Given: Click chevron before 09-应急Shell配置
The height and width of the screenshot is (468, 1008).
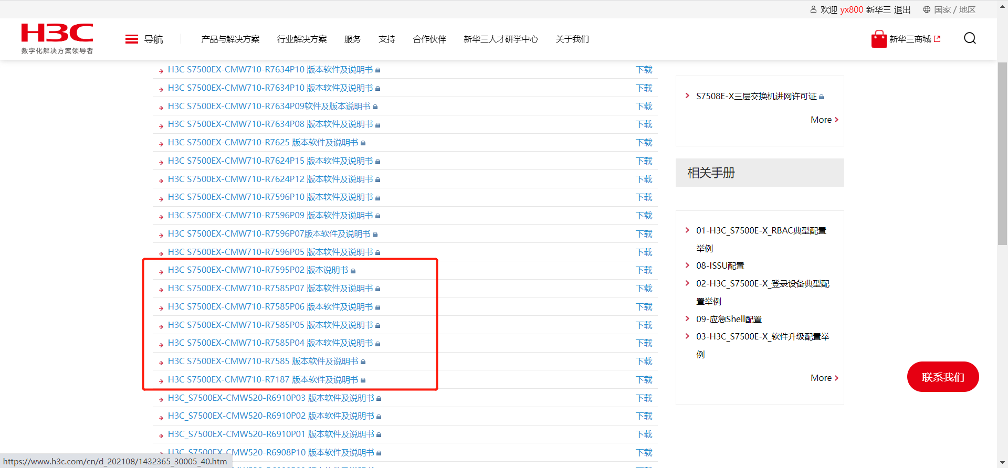Looking at the screenshot, I should 687,318.
